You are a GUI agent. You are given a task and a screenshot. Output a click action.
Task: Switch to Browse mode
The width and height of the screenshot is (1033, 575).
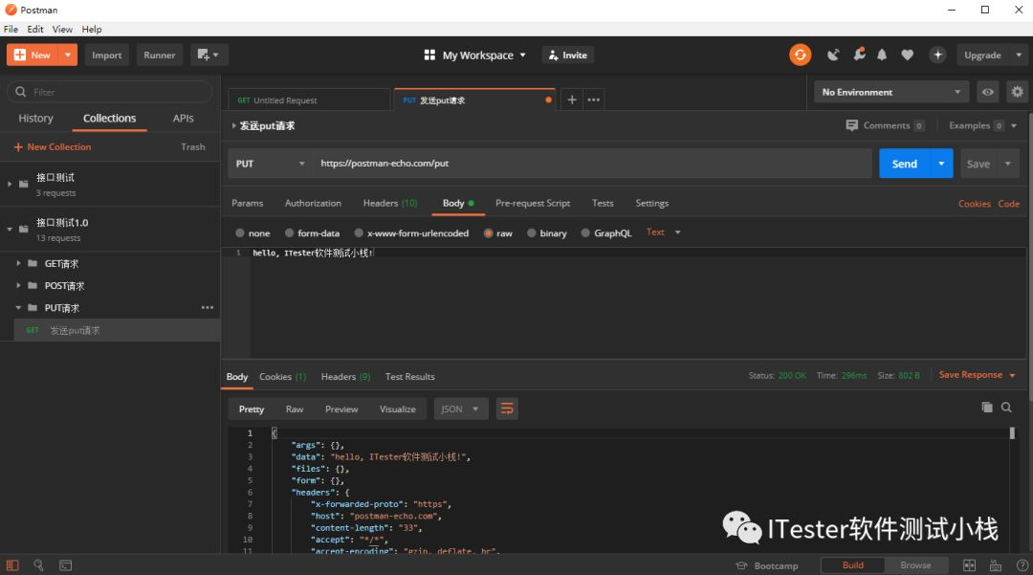915,565
